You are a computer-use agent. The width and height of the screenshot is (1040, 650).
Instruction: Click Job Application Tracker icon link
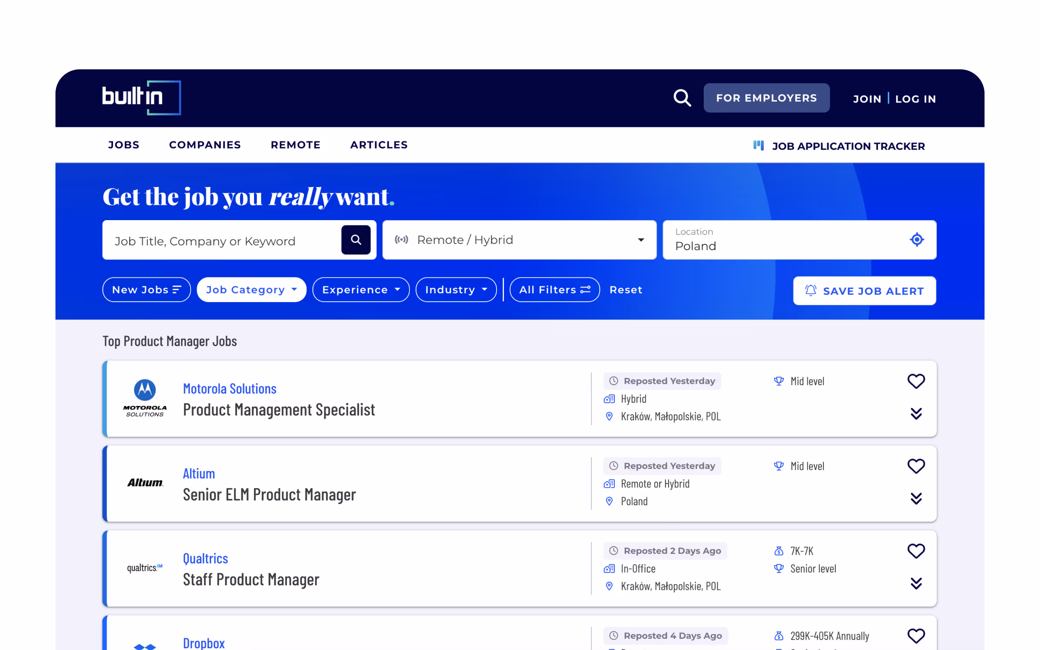758,146
